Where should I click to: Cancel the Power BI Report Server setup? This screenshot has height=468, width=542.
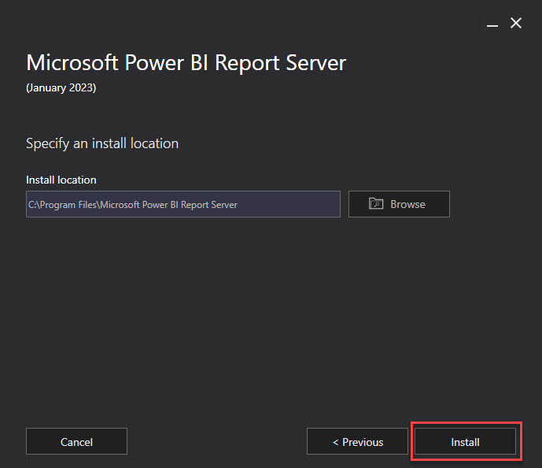pos(76,441)
